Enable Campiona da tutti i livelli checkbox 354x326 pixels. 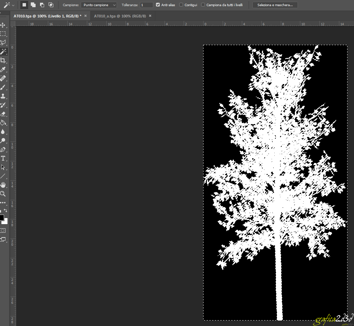[x=203, y=5]
